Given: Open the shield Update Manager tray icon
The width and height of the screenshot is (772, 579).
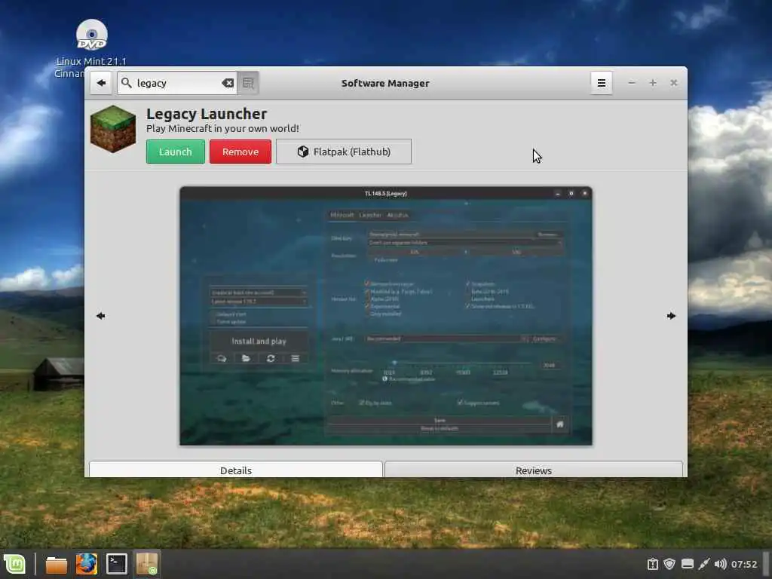Looking at the screenshot, I should click(x=669, y=564).
